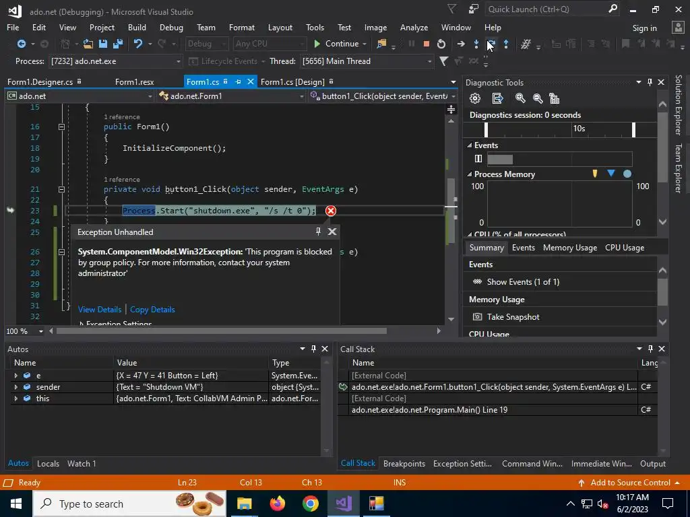
Task: Switch to the Form1.cs [Design] tab
Action: (x=292, y=81)
